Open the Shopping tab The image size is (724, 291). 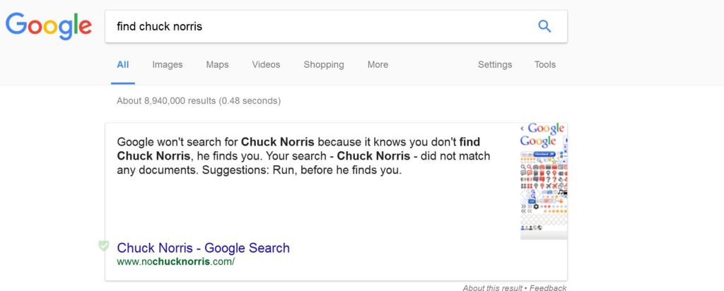coord(324,65)
